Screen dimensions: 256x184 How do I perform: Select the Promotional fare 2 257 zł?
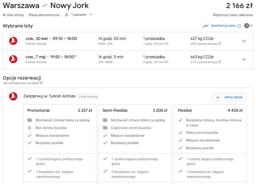click(x=59, y=110)
